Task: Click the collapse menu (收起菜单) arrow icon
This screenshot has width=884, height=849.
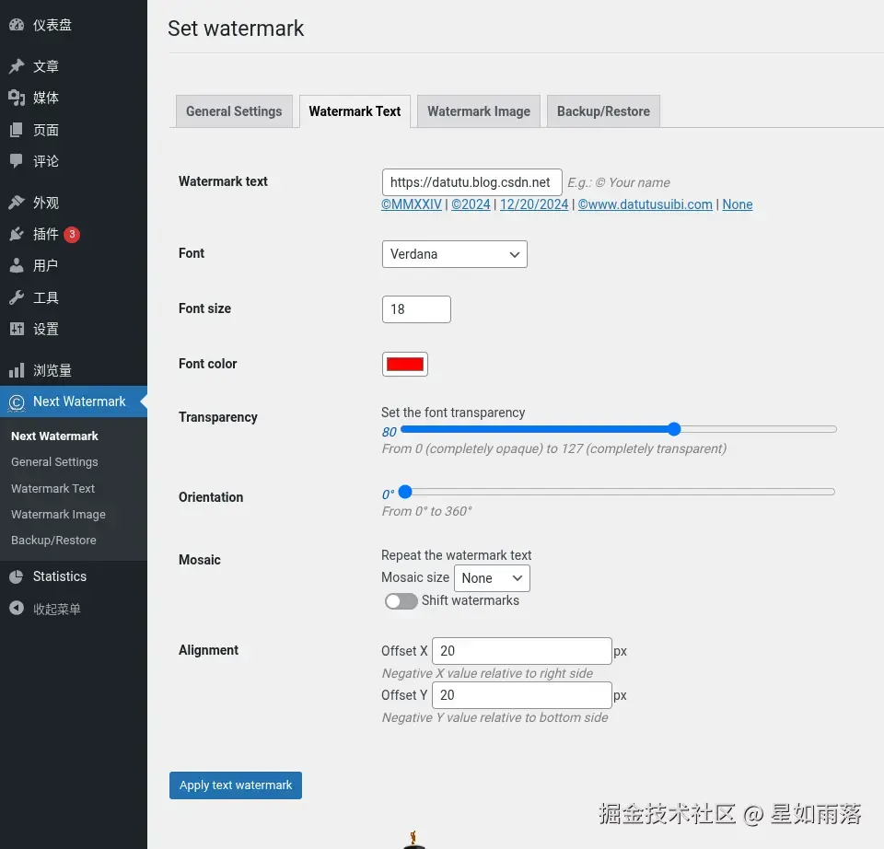Action: click(x=17, y=608)
